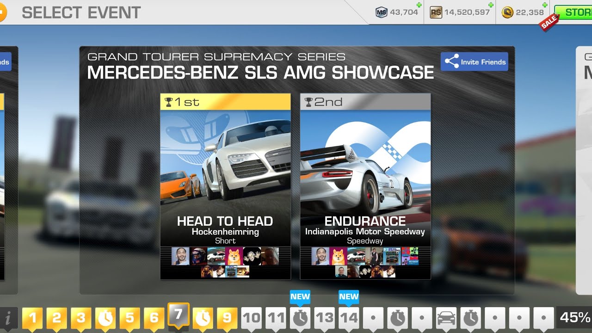Tap the 2nd place trophy banner
The width and height of the screenshot is (592, 333).
point(365,102)
